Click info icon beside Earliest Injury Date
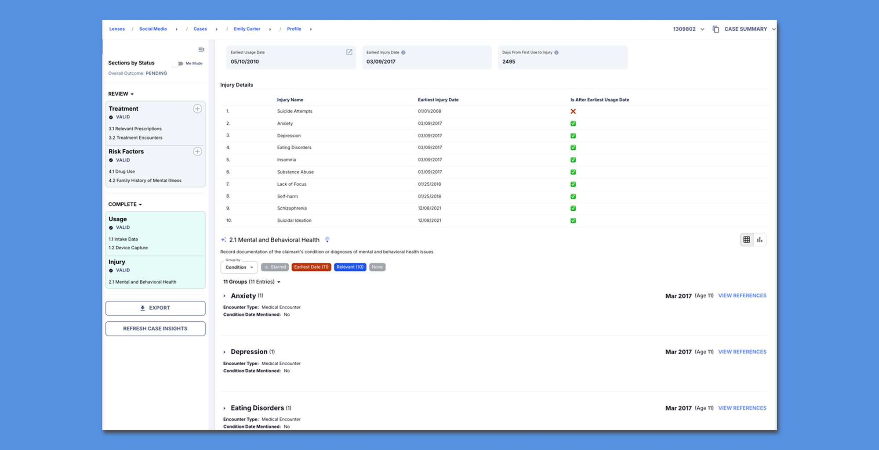The image size is (879, 450). (403, 53)
